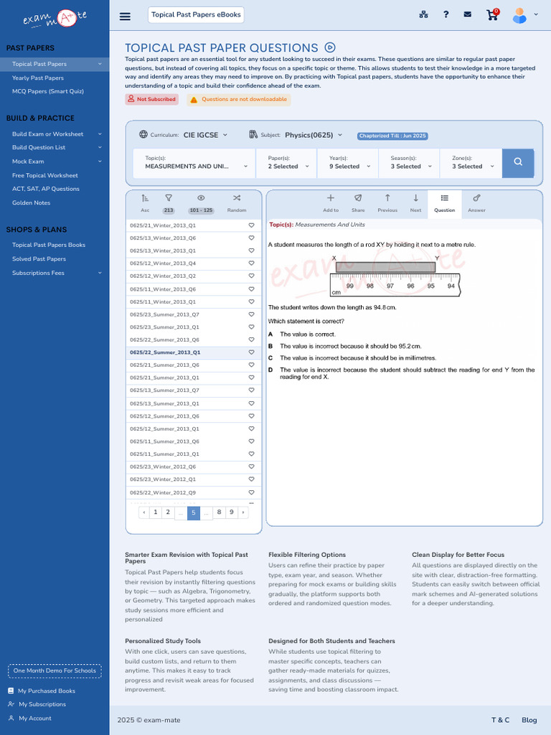Screen dimensions: 551x735
Task: Toggle heart for 0625/23_Winter_2012_Q6
Action: click(x=251, y=467)
